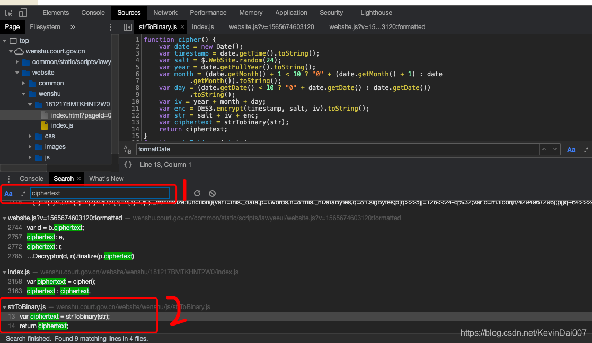Open index.js file in navigator tree

62,125
